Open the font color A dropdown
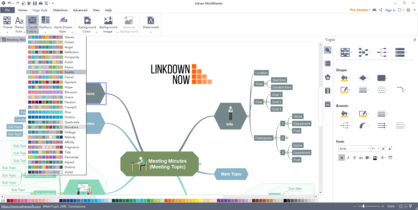This screenshot has height=210, width=418. [383, 157]
